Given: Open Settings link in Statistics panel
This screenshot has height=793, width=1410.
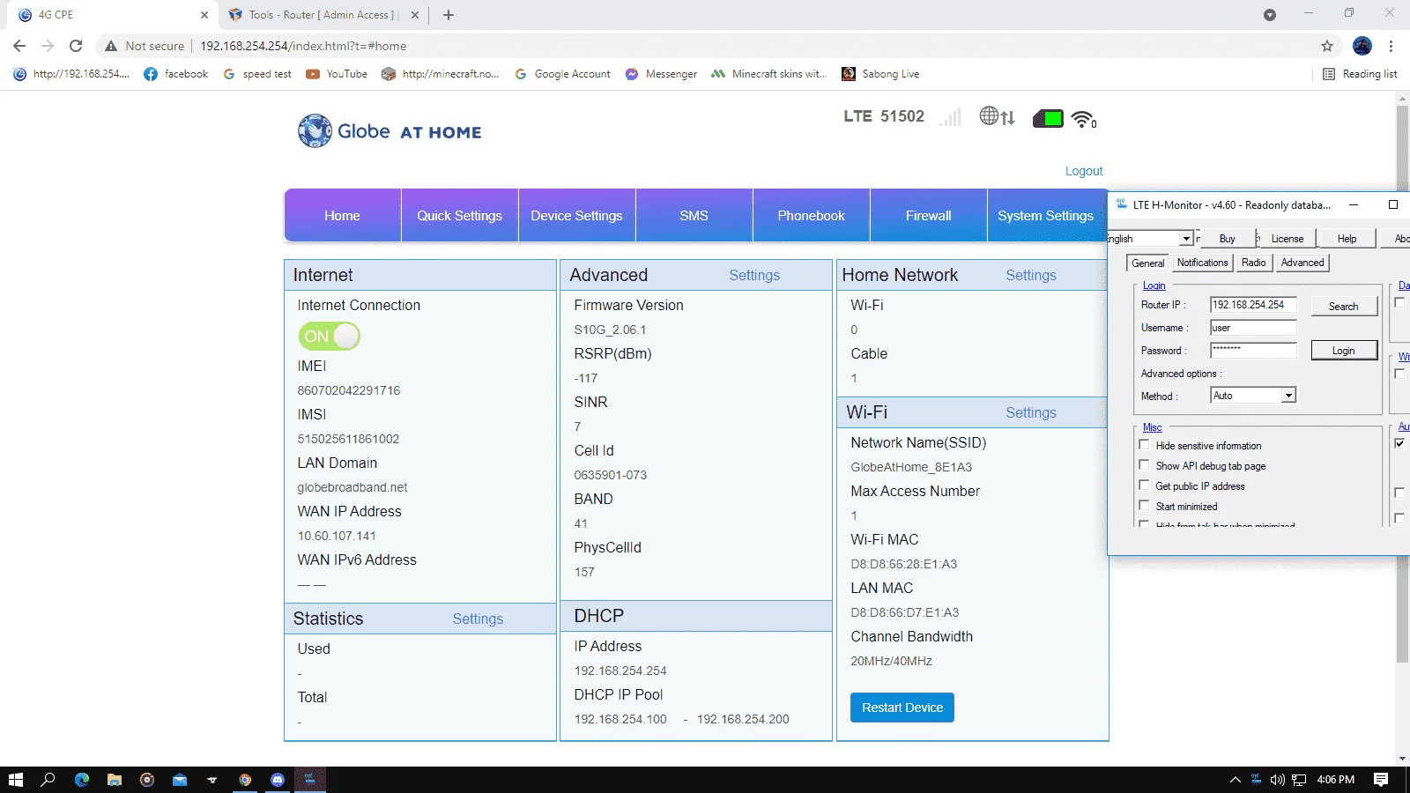Looking at the screenshot, I should point(478,619).
